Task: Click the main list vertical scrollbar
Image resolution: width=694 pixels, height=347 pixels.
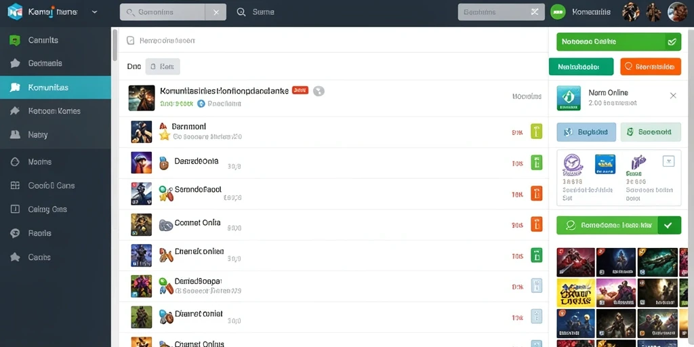Action: point(115,45)
